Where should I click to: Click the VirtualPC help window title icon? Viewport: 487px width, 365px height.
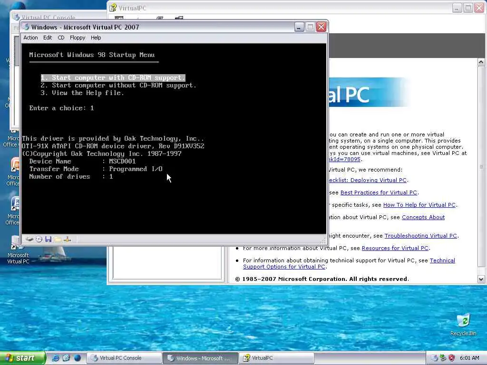[113, 8]
